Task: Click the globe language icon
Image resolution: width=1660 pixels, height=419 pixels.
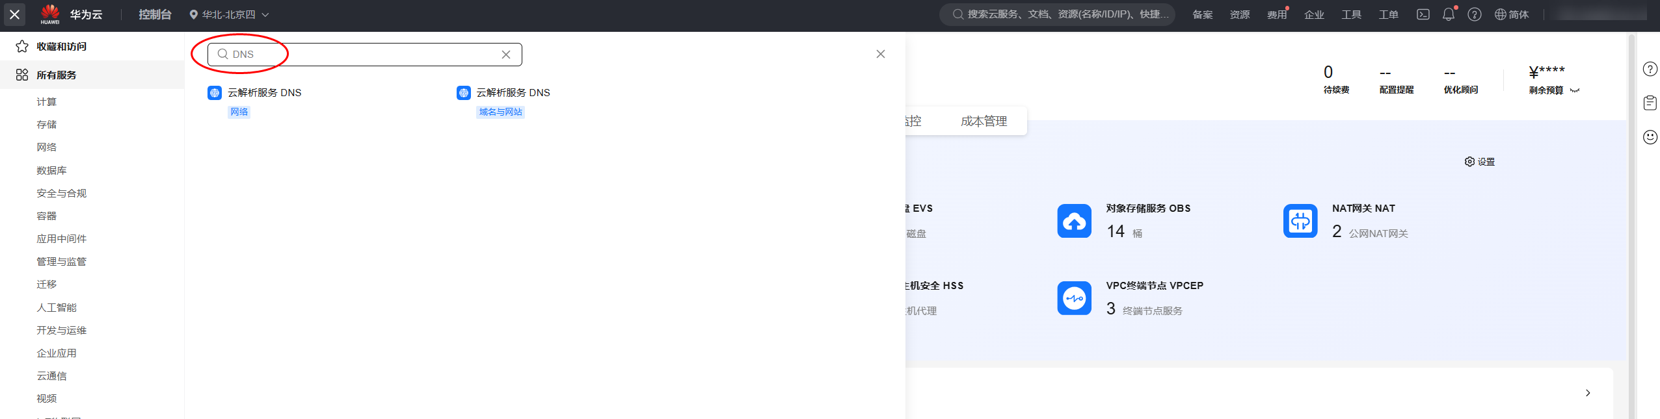Action: coord(1501,14)
